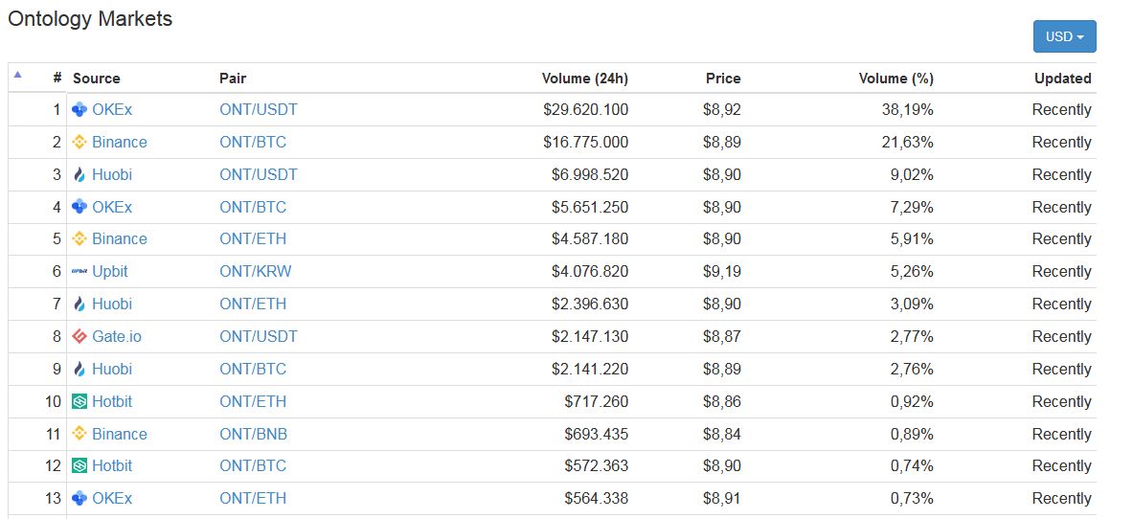Click the Pair column header
The height and width of the screenshot is (519, 1133).
tap(233, 79)
